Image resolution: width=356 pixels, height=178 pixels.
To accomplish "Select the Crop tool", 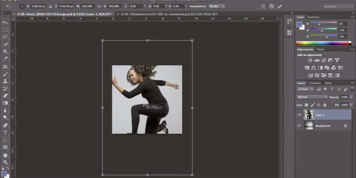I will pyautogui.click(x=5, y=51).
